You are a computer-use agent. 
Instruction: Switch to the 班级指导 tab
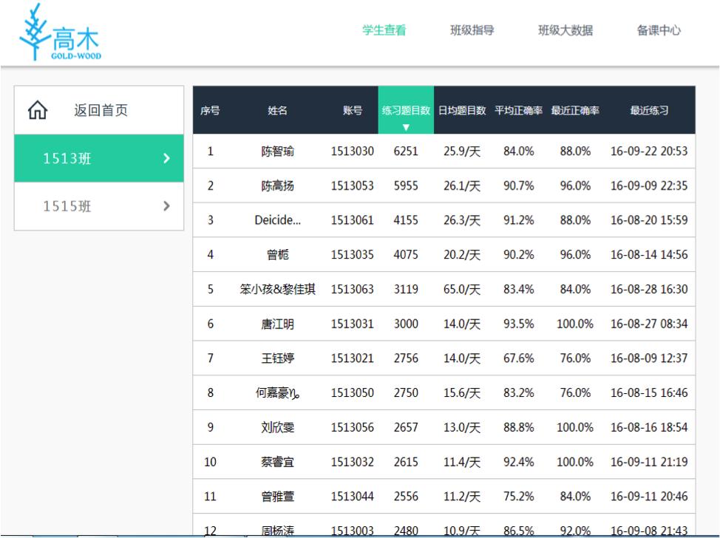coord(472,31)
